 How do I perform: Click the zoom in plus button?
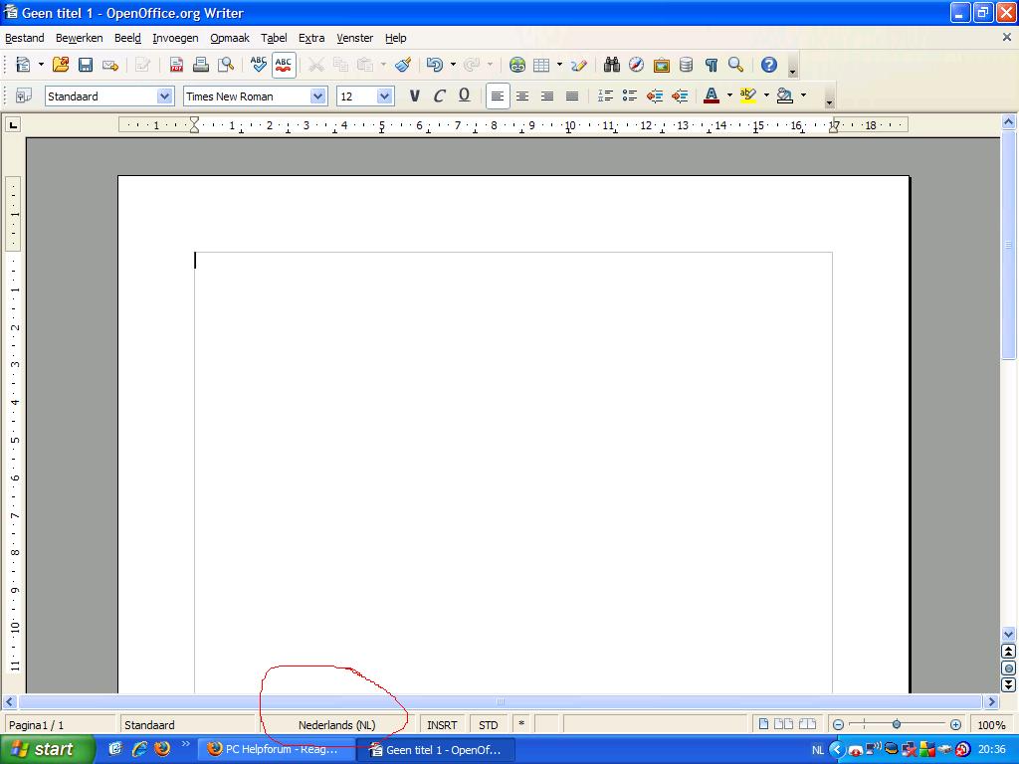point(955,724)
